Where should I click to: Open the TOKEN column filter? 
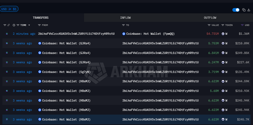tap(223, 25)
